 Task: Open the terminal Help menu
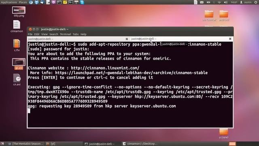pos(83,34)
